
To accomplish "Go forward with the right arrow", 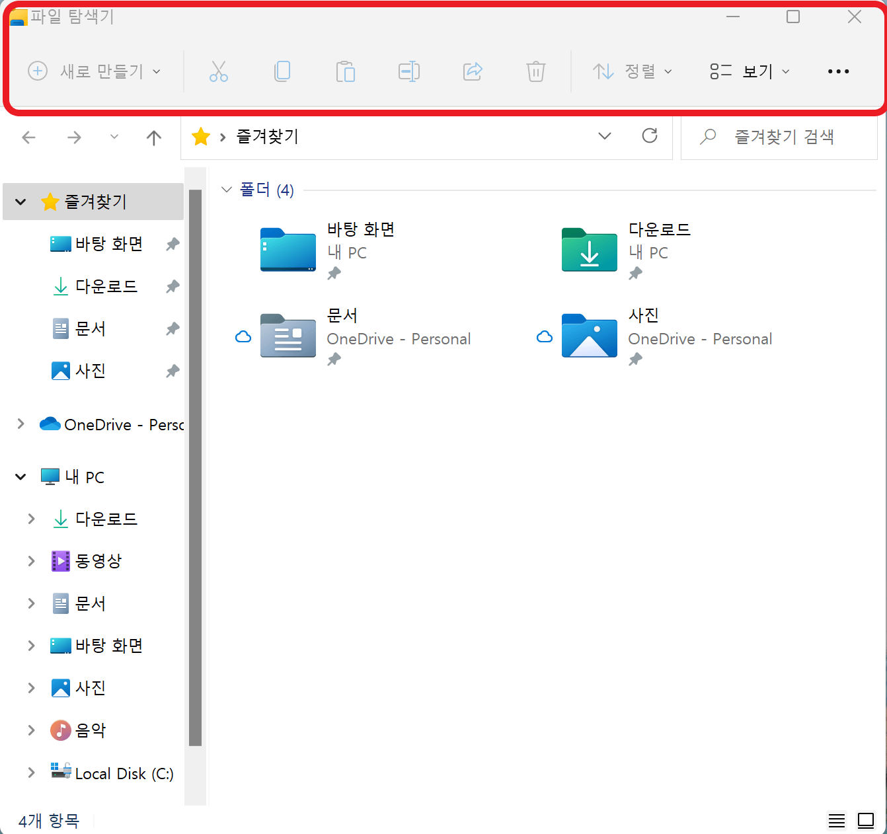I will (75, 137).
